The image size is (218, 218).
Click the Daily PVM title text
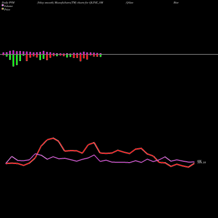8,3
